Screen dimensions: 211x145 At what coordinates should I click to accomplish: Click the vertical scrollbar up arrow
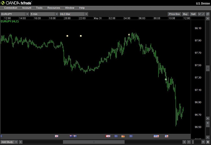coord(208,18)
